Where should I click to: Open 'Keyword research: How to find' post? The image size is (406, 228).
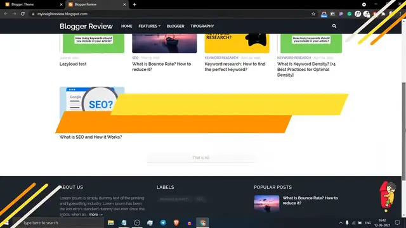[235, 66]
